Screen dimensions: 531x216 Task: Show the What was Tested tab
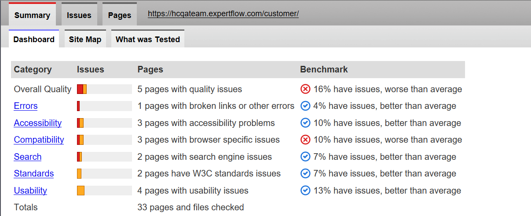pos(148,40)
